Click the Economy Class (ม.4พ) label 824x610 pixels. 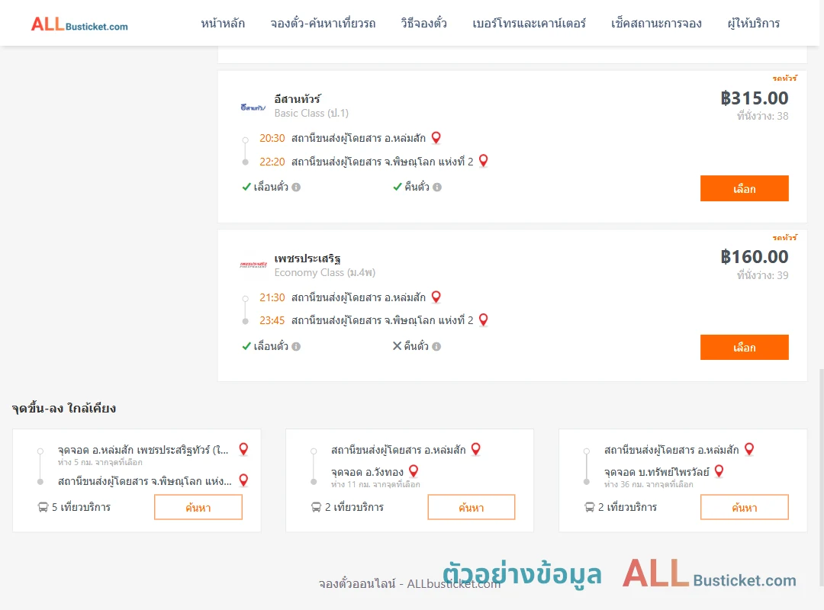tap(325, 272)
